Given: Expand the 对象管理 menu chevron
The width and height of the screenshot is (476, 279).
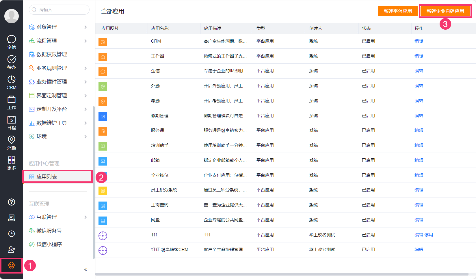Looking at the screenshot, I should [x=85, y=27].
